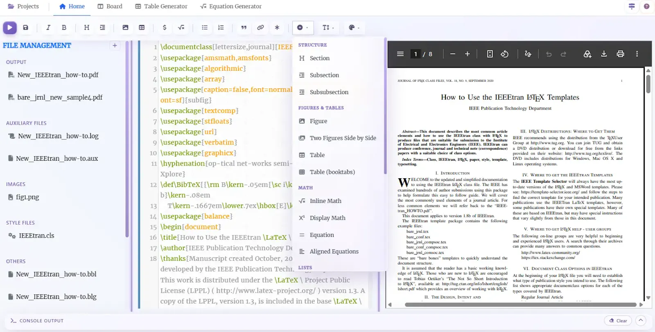Viewport: 655px width, 332px height.
Task: Click the save document icon
Action: tap(25, 27)
